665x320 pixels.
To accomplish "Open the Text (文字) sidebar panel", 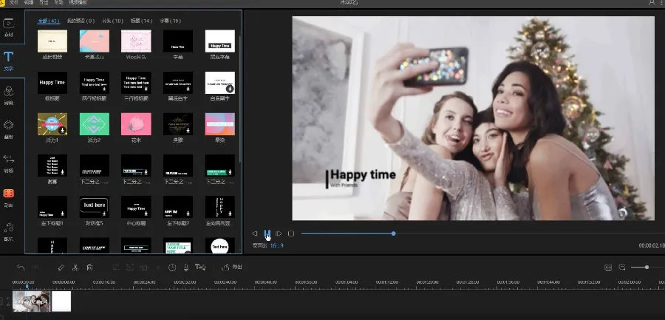I will pos(9,60).
